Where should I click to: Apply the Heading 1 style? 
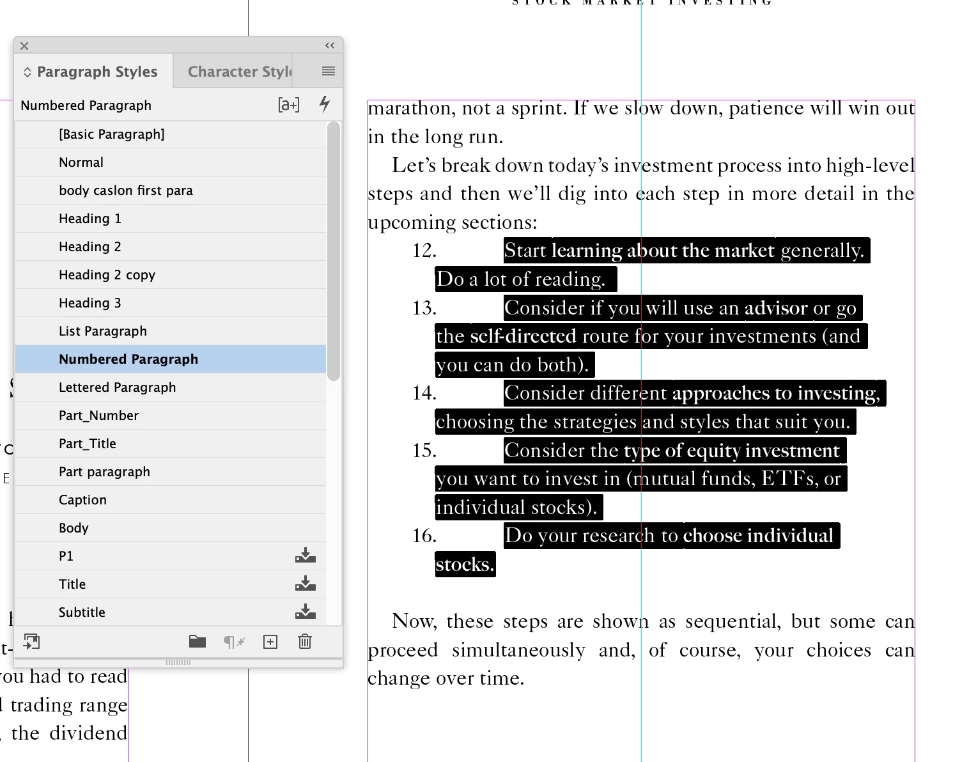click(171, 219)
